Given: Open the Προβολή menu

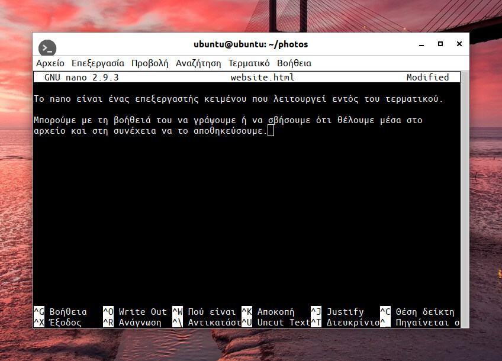Looking at the screenshot, I should (x=150, y=63).
